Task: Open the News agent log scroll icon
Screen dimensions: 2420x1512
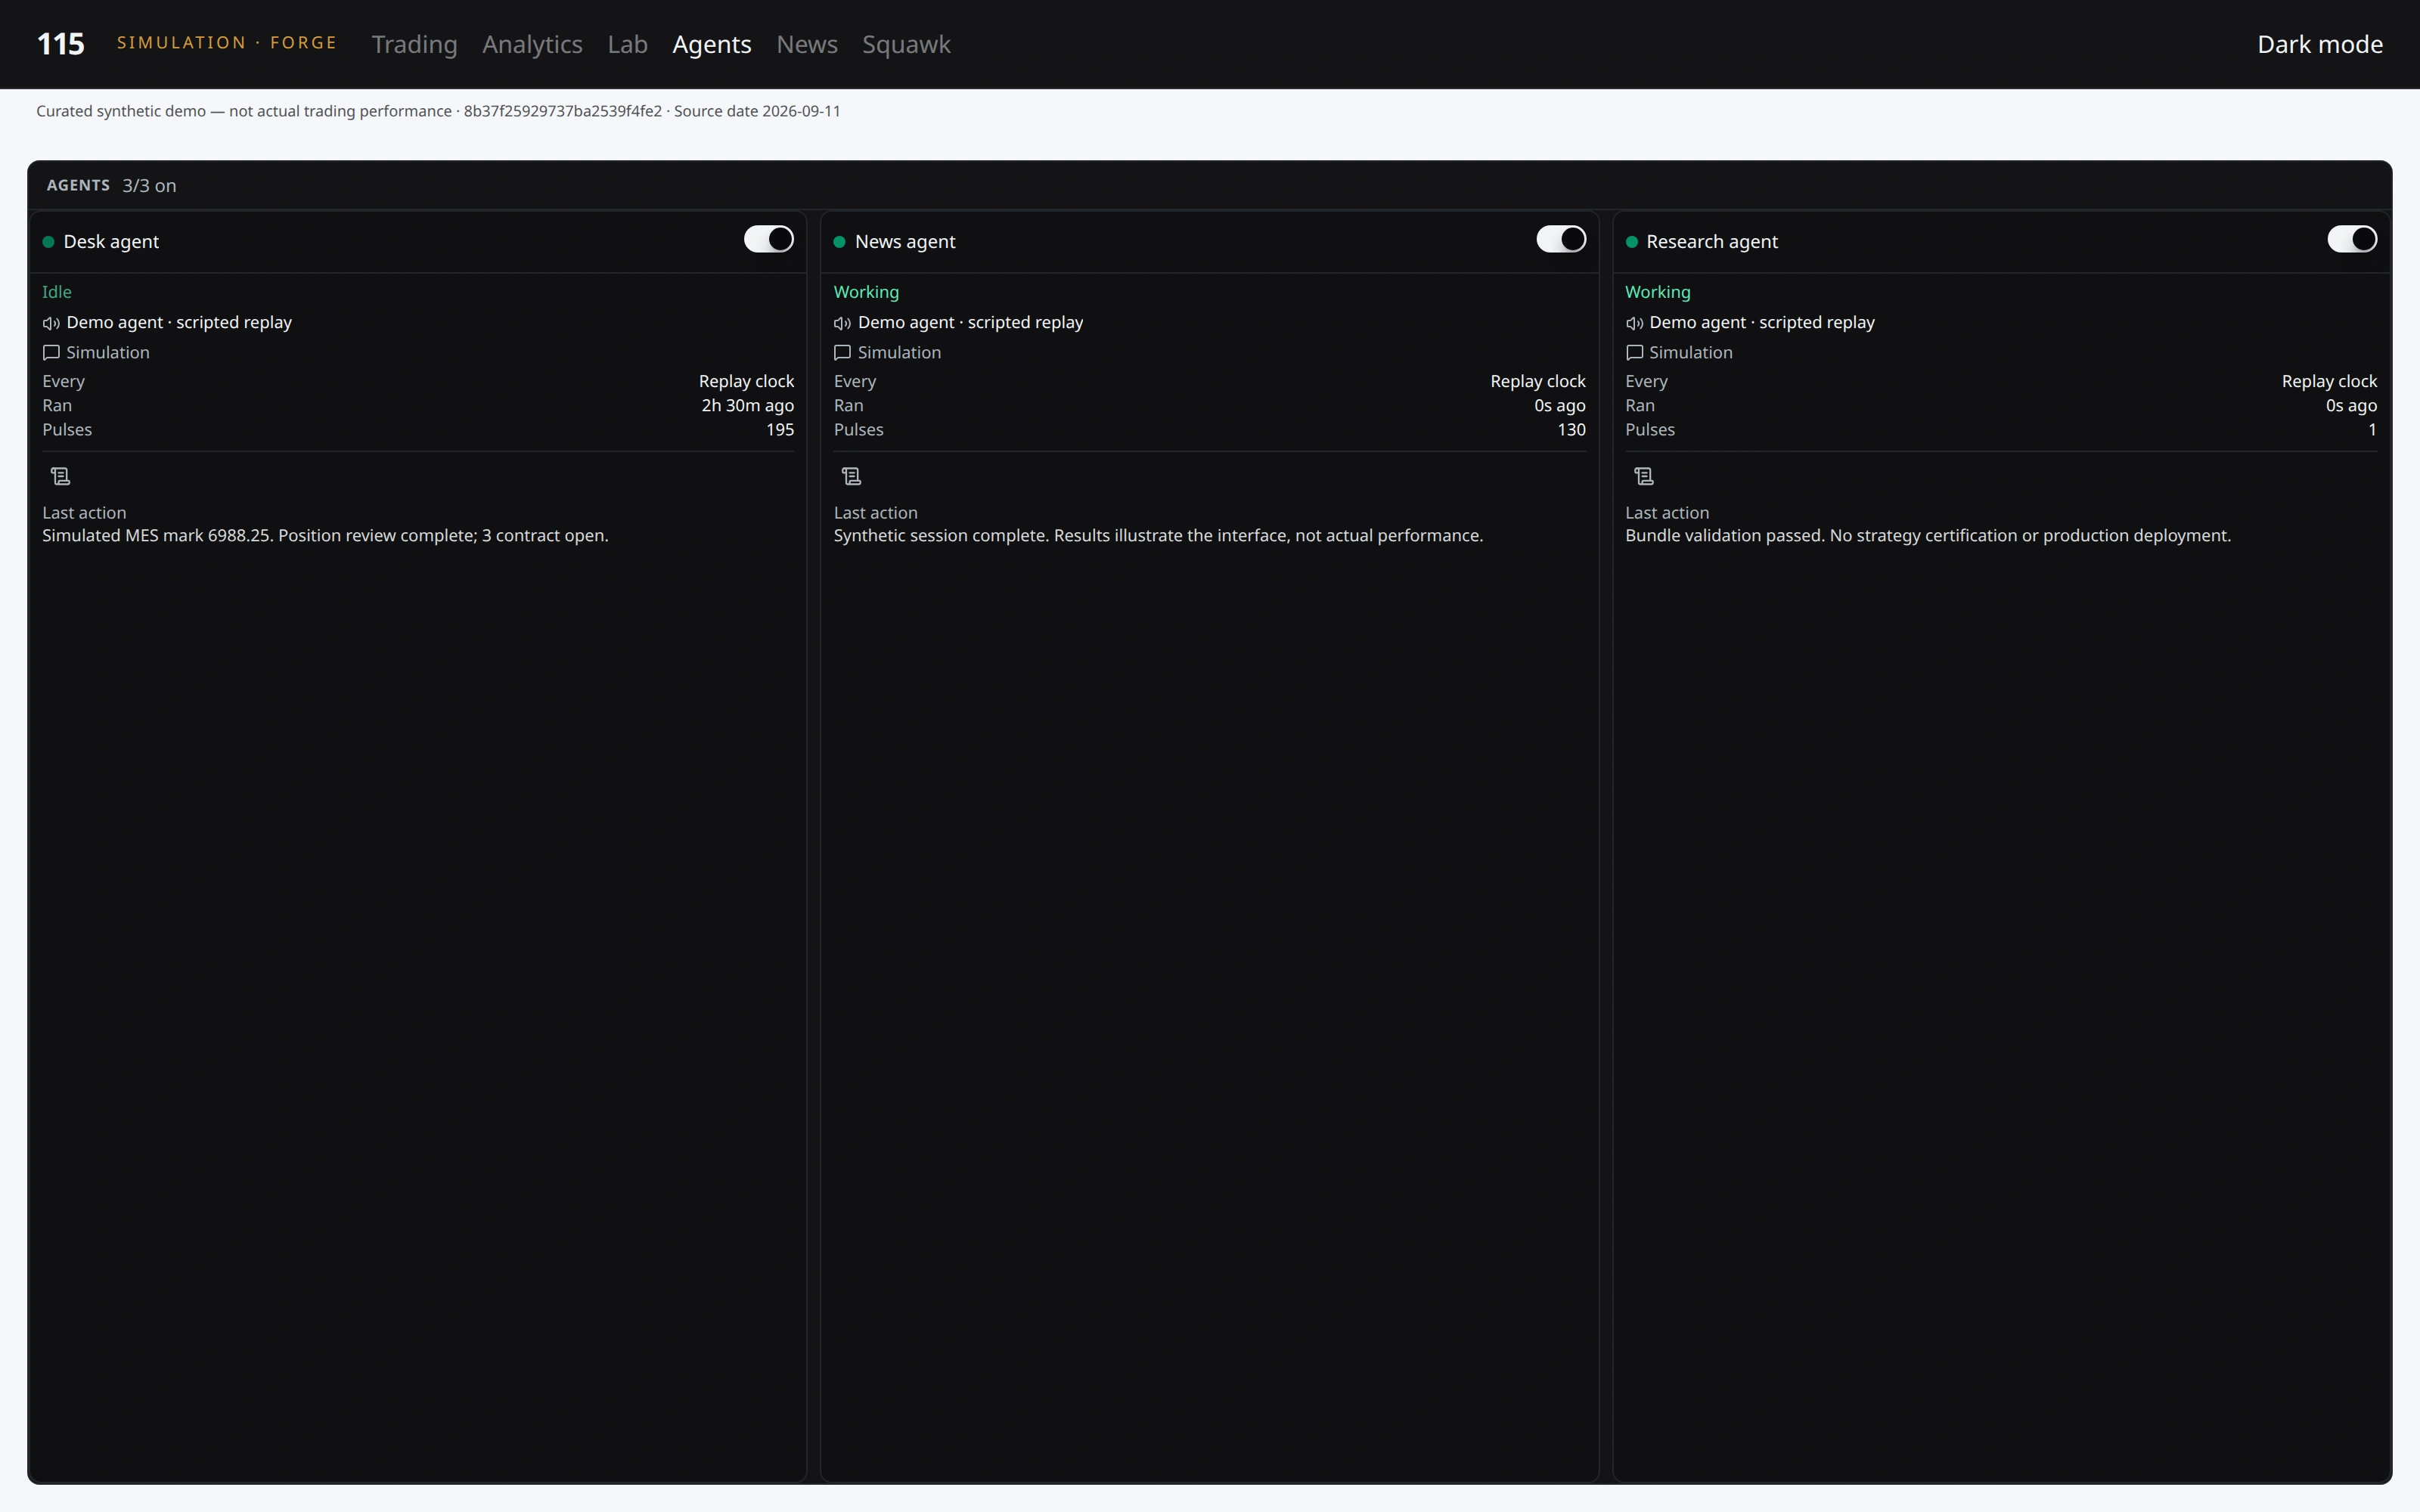Action: [852, 476]
